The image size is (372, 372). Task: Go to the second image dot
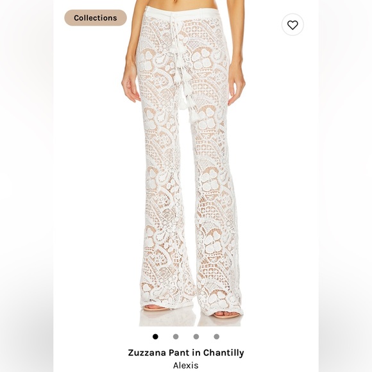[176, 337]
